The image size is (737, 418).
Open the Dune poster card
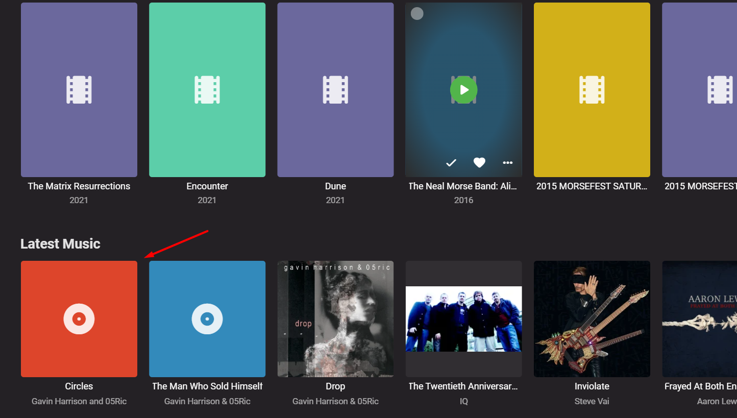(x=335, y=90)
